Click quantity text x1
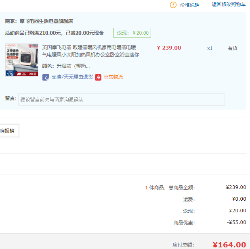The width and height of the screenshot is (250, 249). click(x=210, y=48)
